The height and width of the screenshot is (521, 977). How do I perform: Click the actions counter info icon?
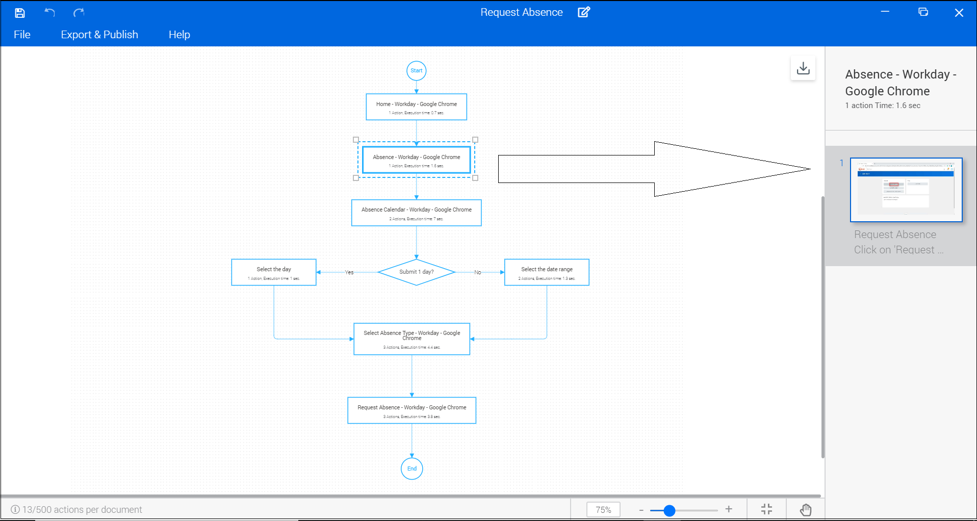click(x=14, y=509)
